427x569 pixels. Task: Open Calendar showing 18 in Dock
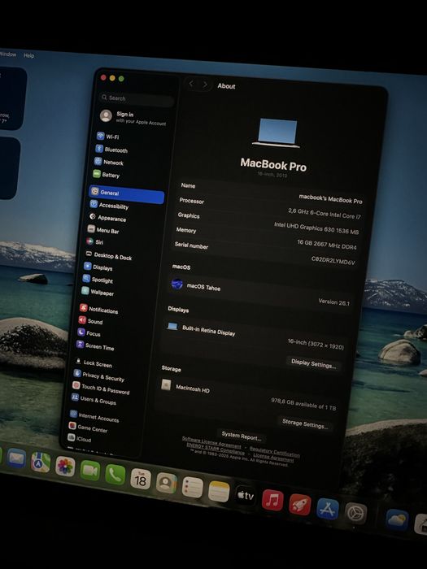141,479
